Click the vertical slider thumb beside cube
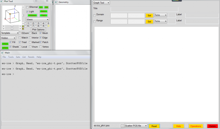Viewport: 220px width, 129px height. [23, 15]
